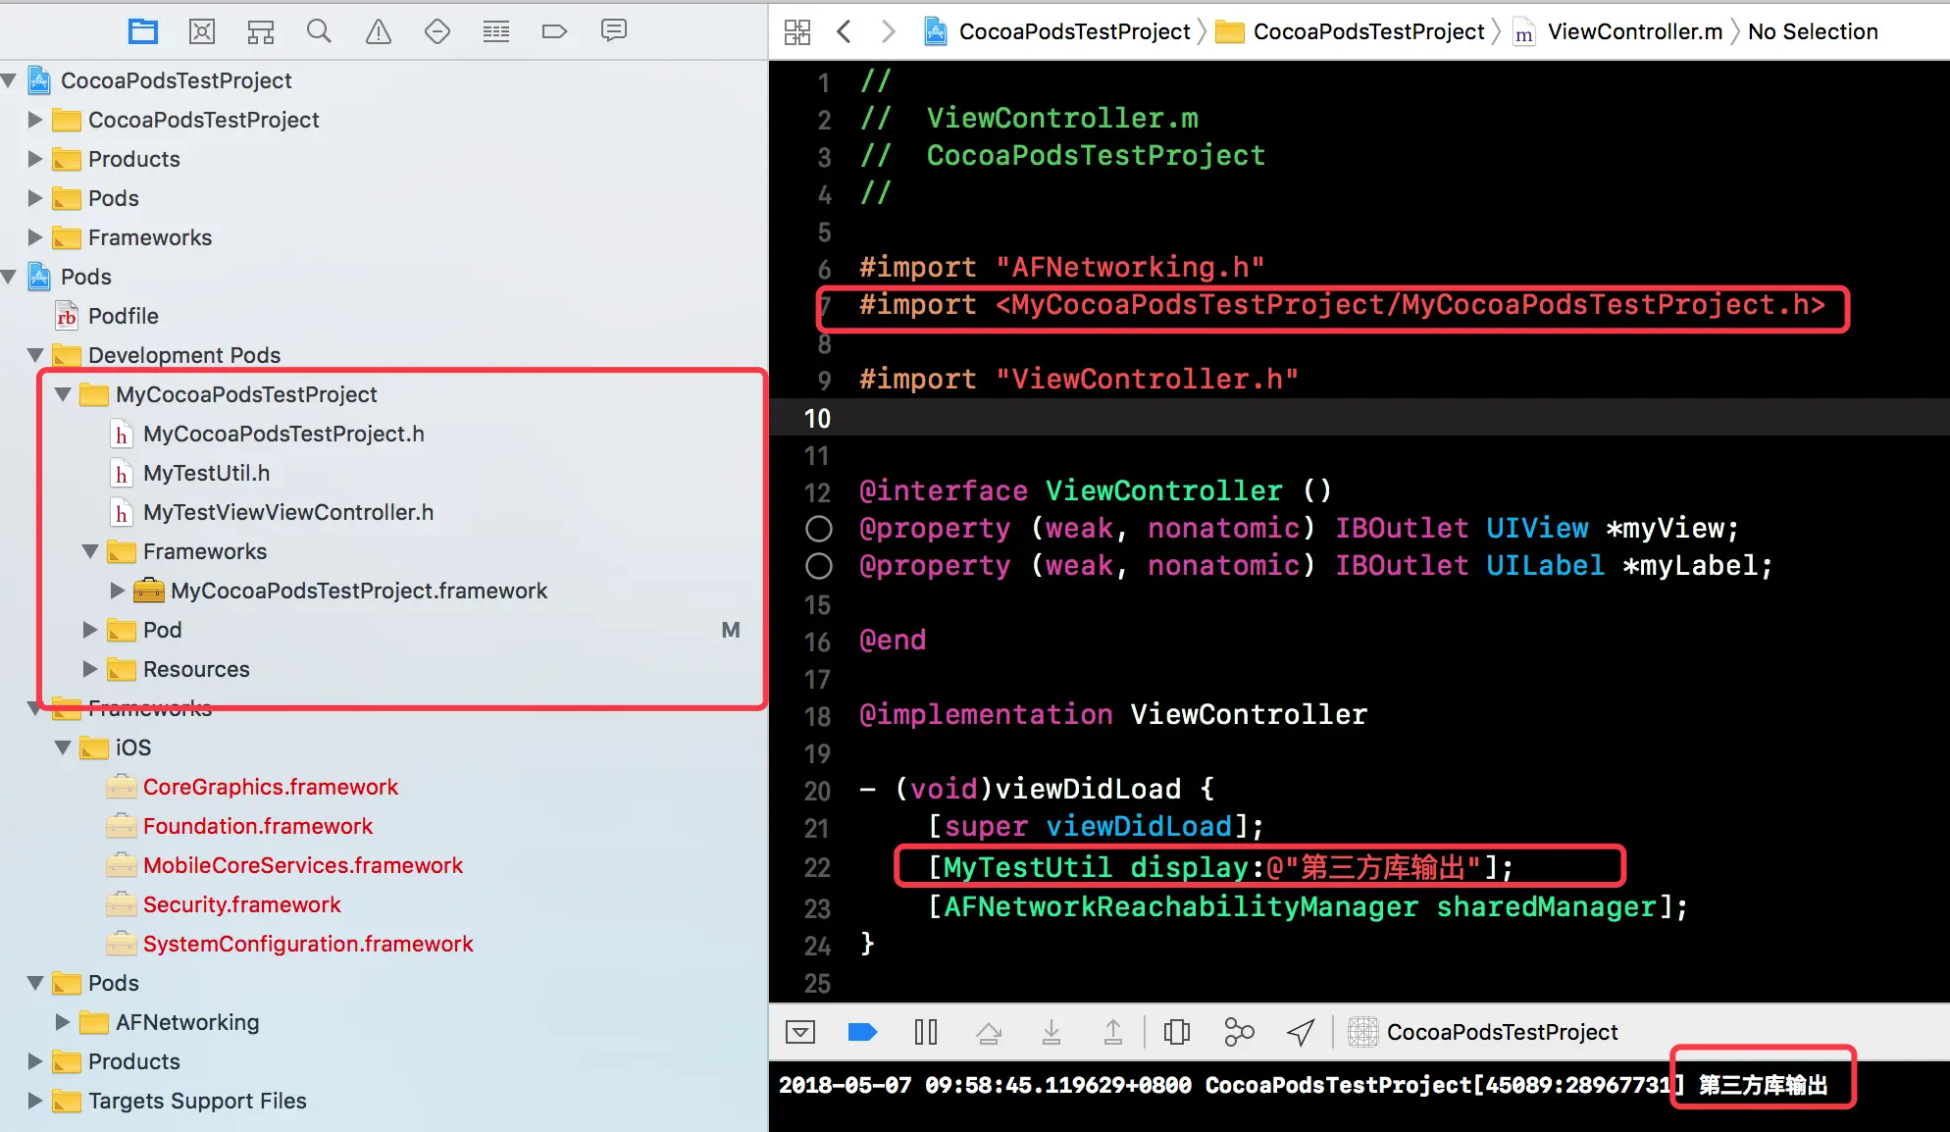Screen dimensions: 1950x1132
Task: Click No Selection in the jump bar
Action: point(1813,31)
